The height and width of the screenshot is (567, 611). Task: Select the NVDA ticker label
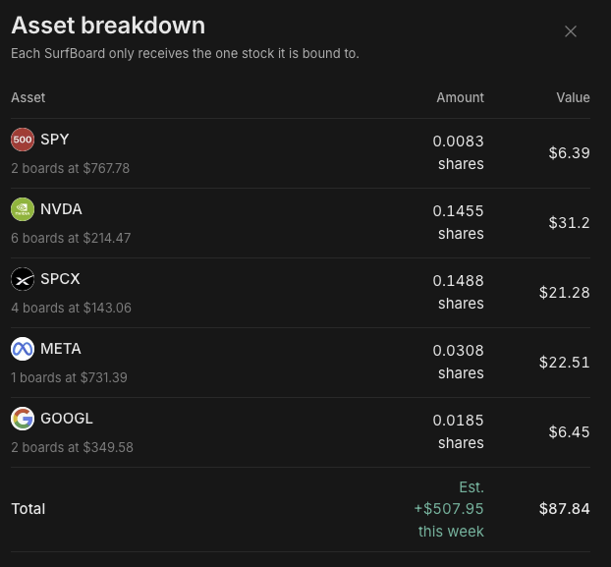[x=61, y=209]
